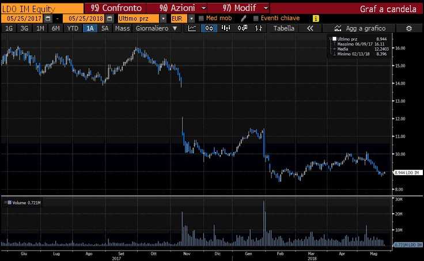Click the end date field 05/25/2018
Screen dimensions: 424x261
[x=84, y=18]
